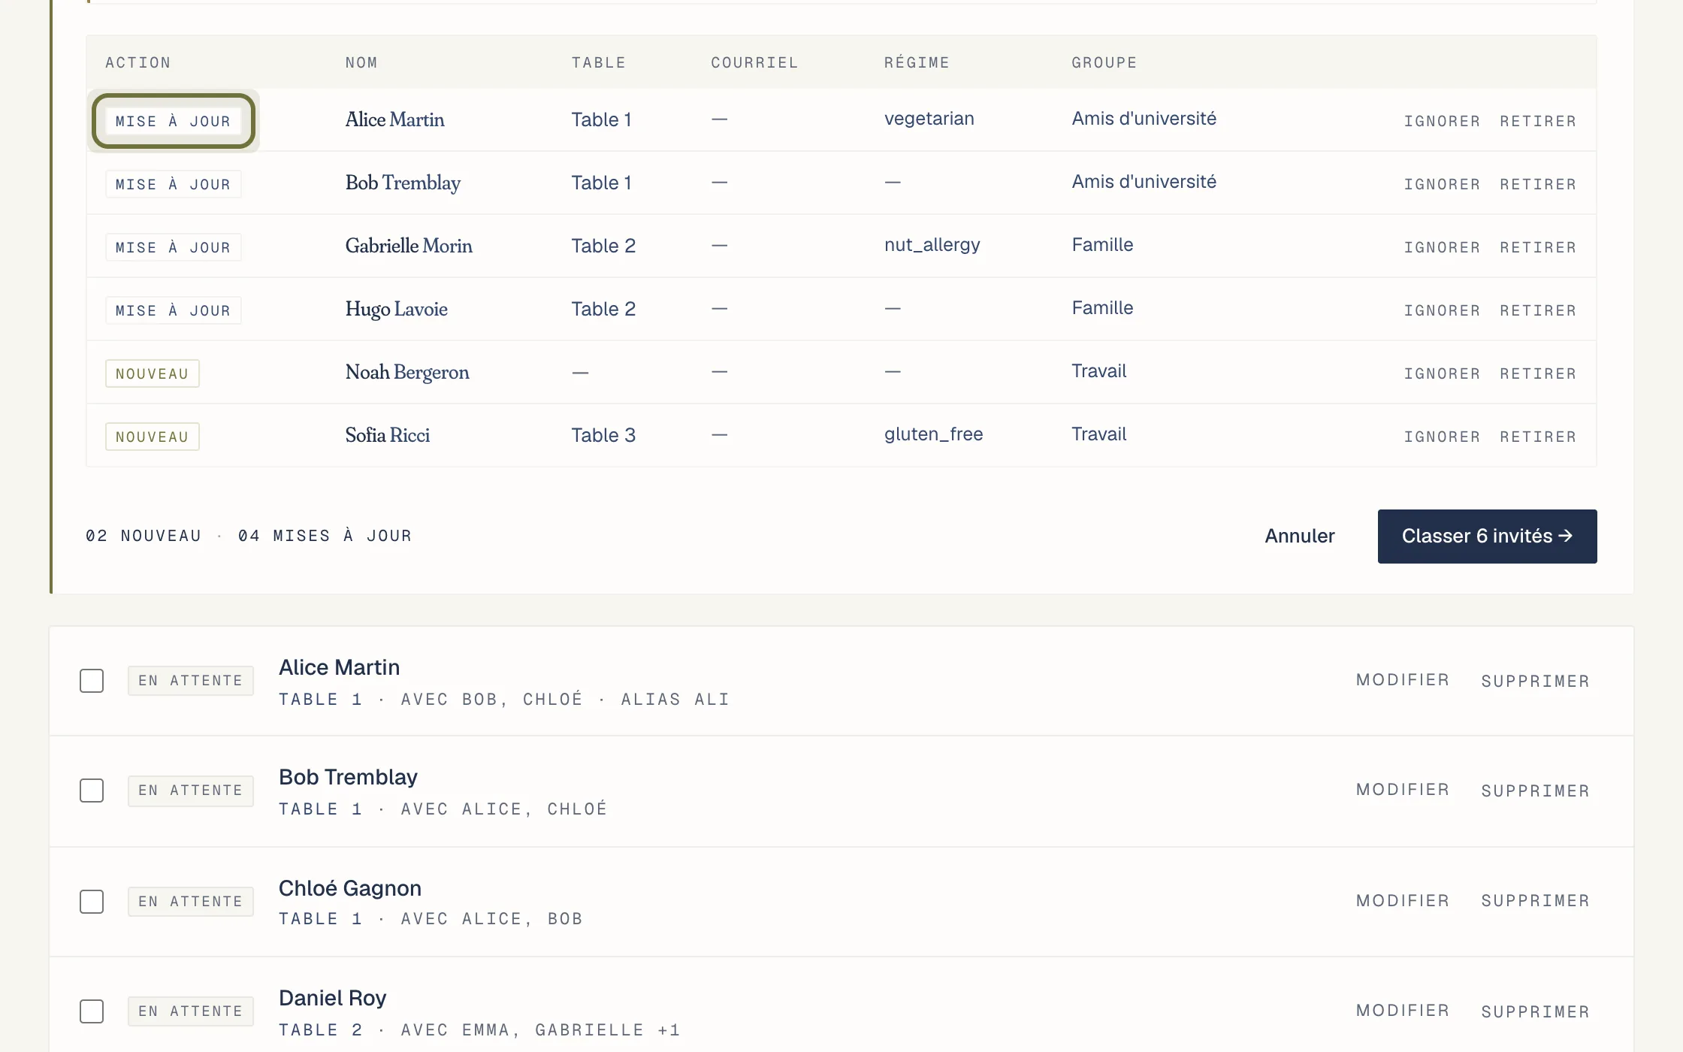Edit Chloé Gagnon via Modifier
The width and height of the screenshot is (1683, 1052).
pyautogui.click(x=1403, y=901)
